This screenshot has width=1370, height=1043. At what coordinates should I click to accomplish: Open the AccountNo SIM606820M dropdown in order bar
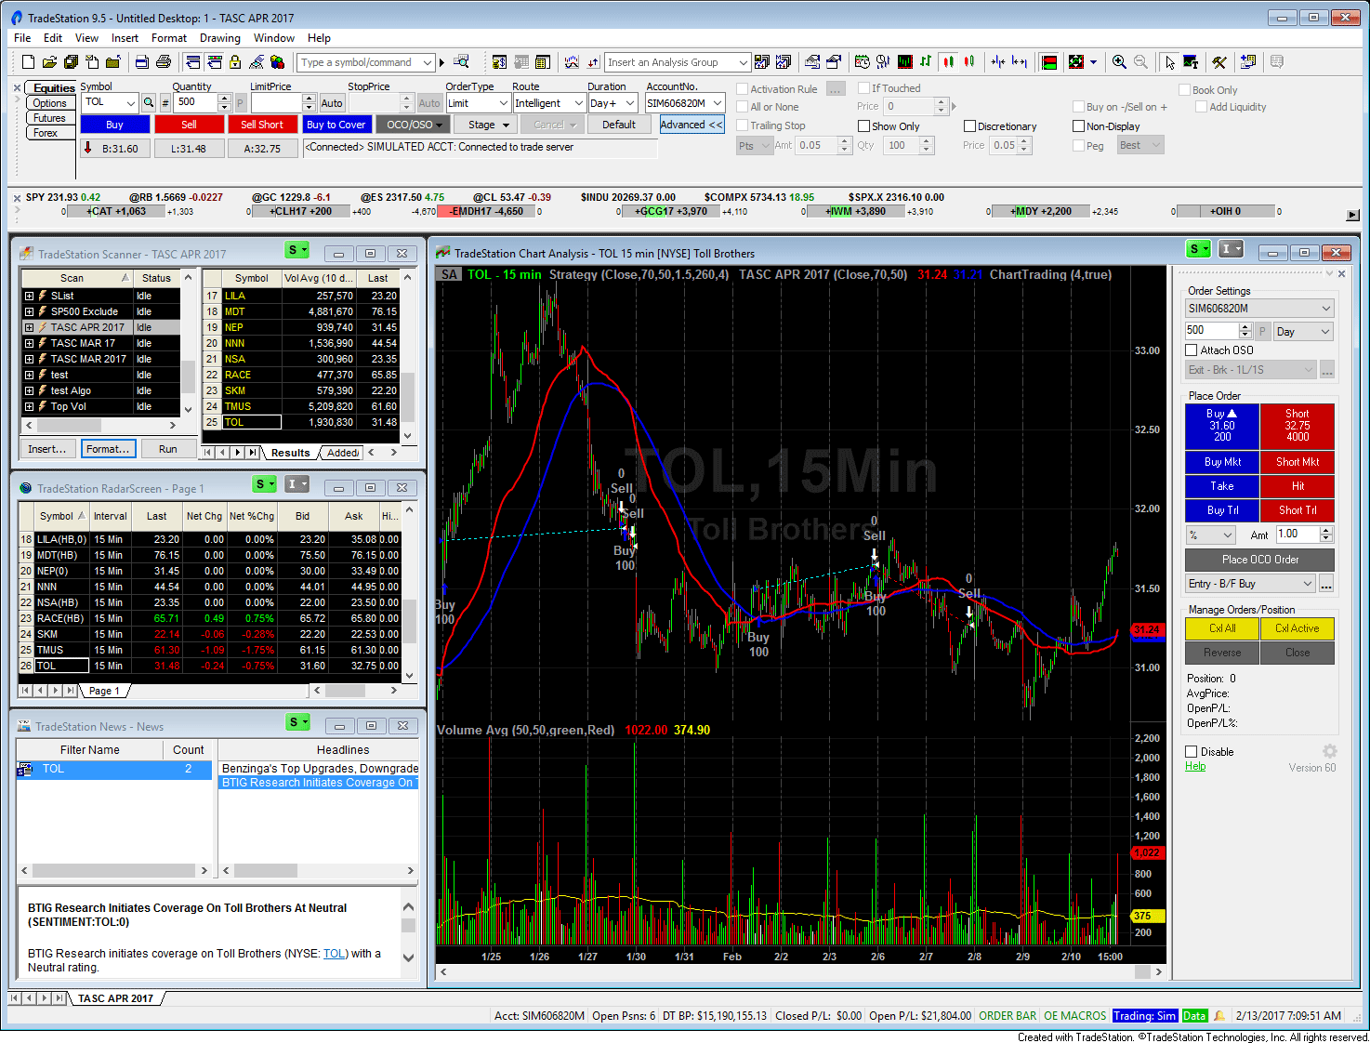point(685,103)
